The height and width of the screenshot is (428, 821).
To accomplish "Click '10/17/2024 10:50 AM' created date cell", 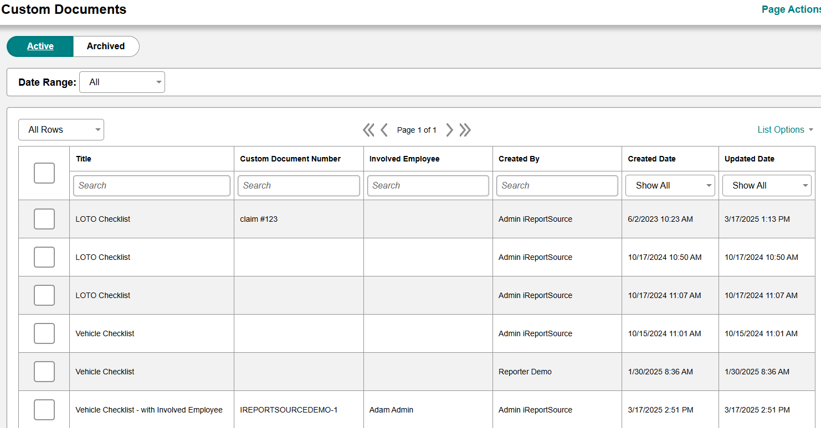I will [x=665, y=257].
